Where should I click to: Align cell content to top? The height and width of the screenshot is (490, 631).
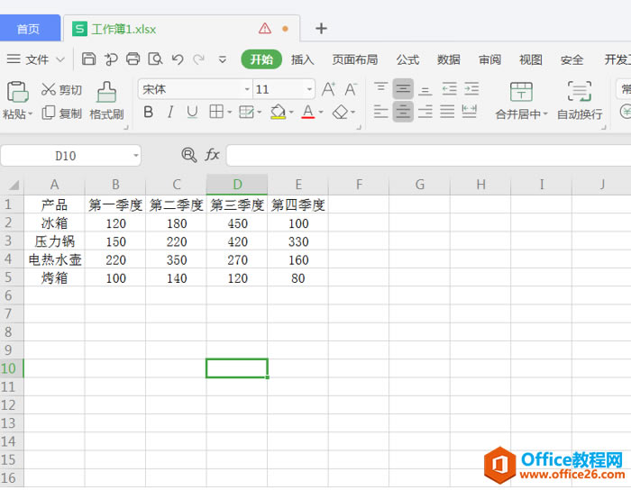point(380,88)
